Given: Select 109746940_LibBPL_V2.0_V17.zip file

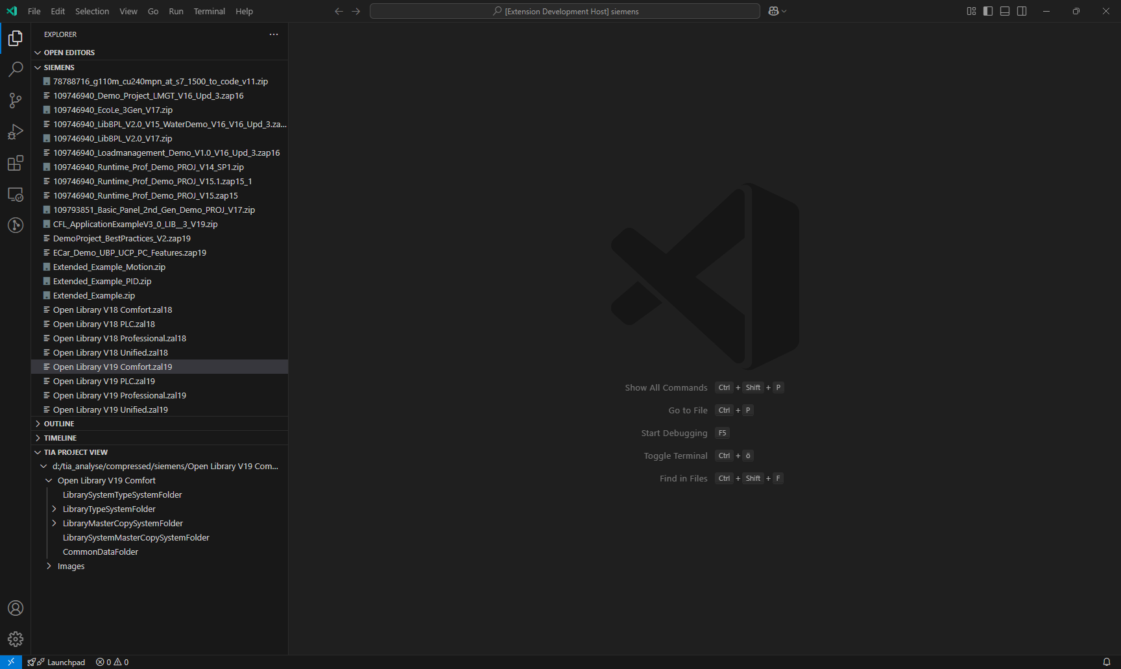Looking at the screenshot, I should point(160,138).
